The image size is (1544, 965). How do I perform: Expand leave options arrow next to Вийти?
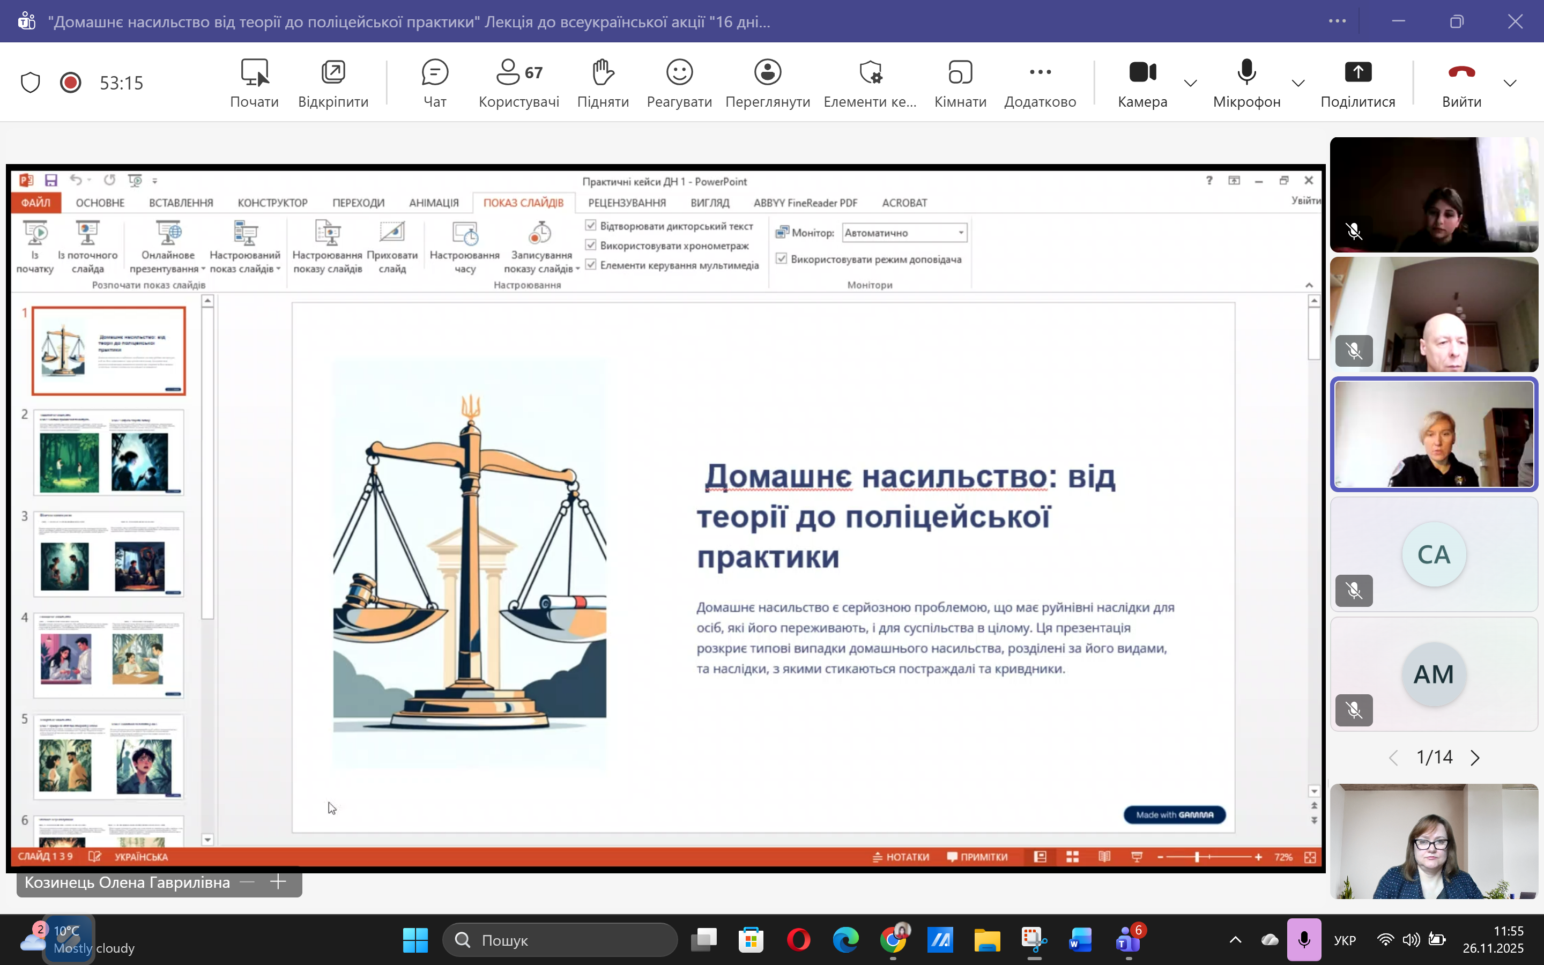coord(1510,83)
